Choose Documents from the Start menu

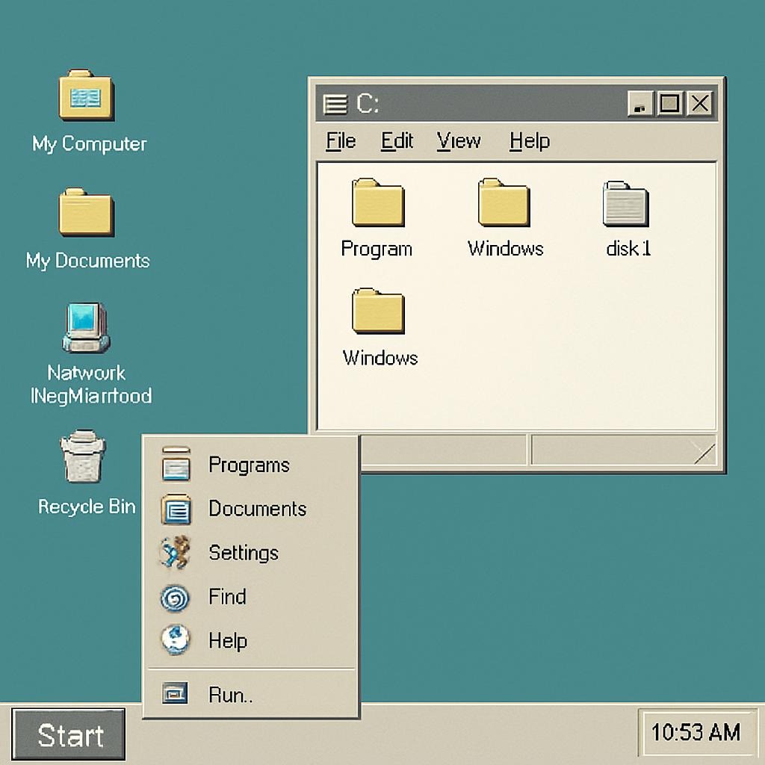click(x=256, y=510)
